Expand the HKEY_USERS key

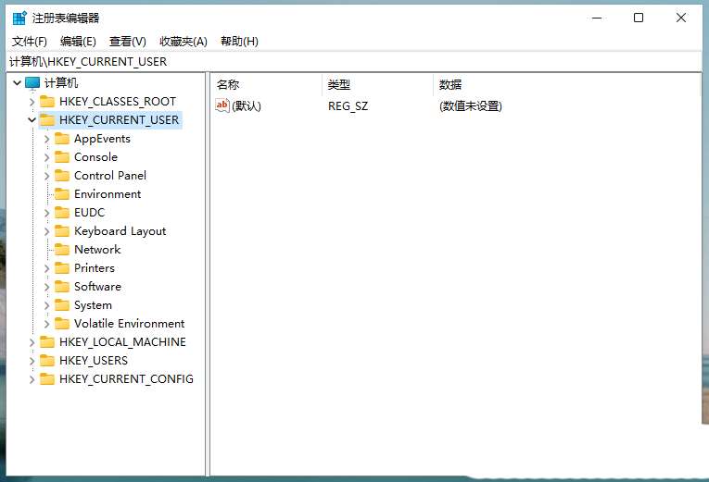[32, 361]
